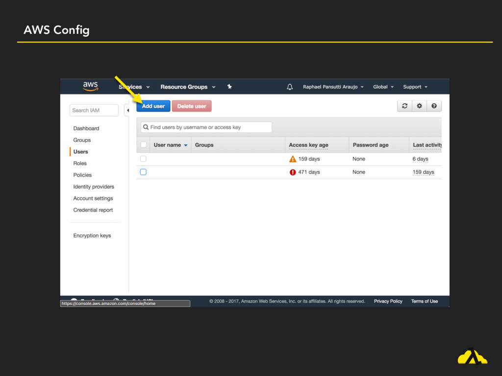Open the Credential report
Image resolution: width=502 pixels, height=376 pixels.
coord(93,210)
